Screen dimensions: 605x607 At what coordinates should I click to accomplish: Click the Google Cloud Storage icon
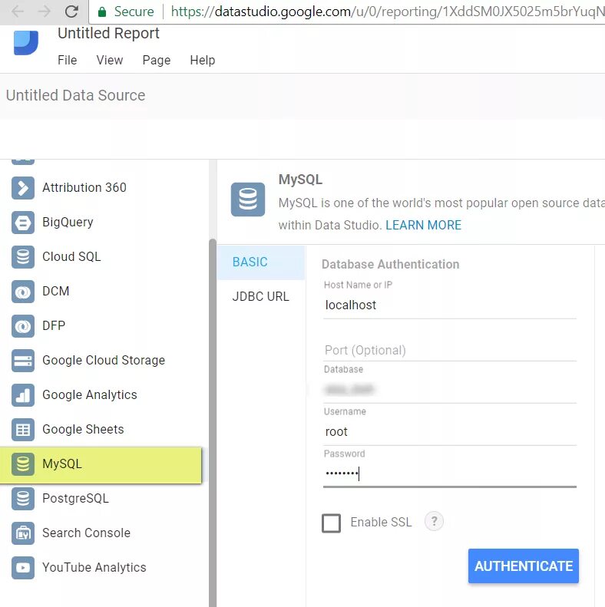click(x=23, y=361)
